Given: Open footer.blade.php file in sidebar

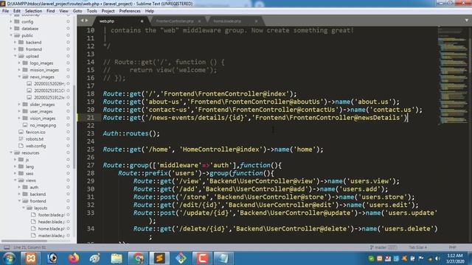Looking at the screenshot, I should click(x=51, y=215).
